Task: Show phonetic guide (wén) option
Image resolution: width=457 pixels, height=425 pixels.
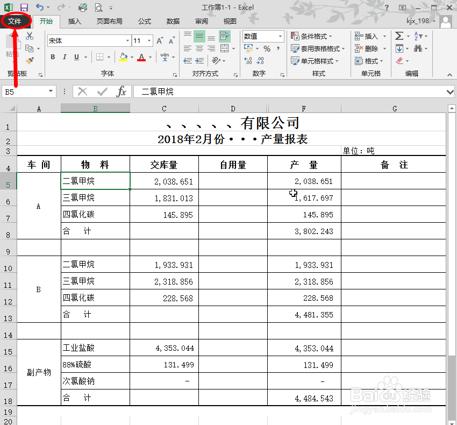Action: [x=165, y=57]
